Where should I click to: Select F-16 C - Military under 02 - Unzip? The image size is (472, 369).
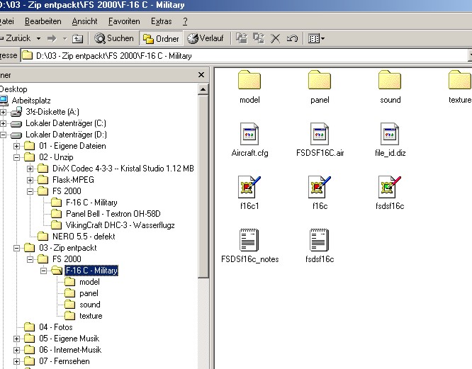click(91, 203)
